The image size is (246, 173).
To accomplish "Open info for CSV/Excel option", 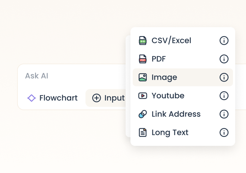I will pos(224,41).
